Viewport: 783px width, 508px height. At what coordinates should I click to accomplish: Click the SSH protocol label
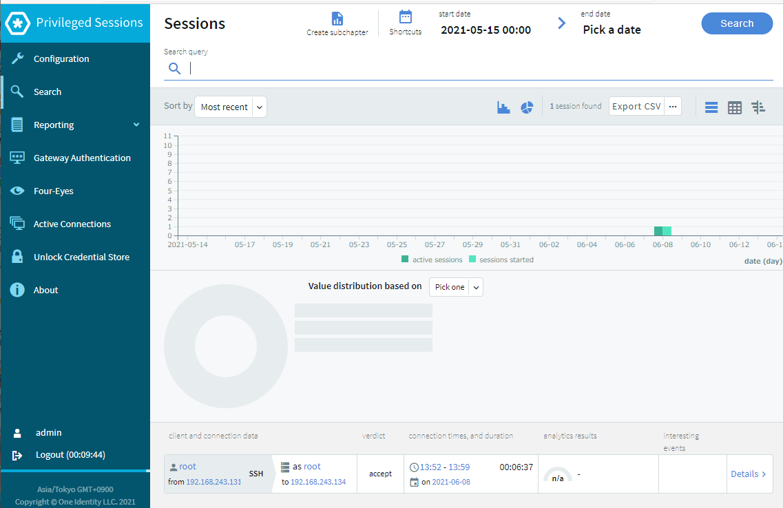point(256,474)
